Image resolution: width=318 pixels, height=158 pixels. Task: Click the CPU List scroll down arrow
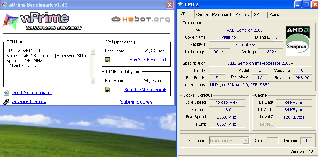click(93, 81)
